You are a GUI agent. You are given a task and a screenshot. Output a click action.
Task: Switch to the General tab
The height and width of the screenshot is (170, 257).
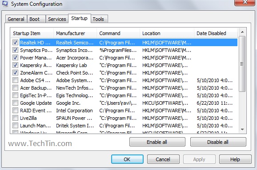16,19
